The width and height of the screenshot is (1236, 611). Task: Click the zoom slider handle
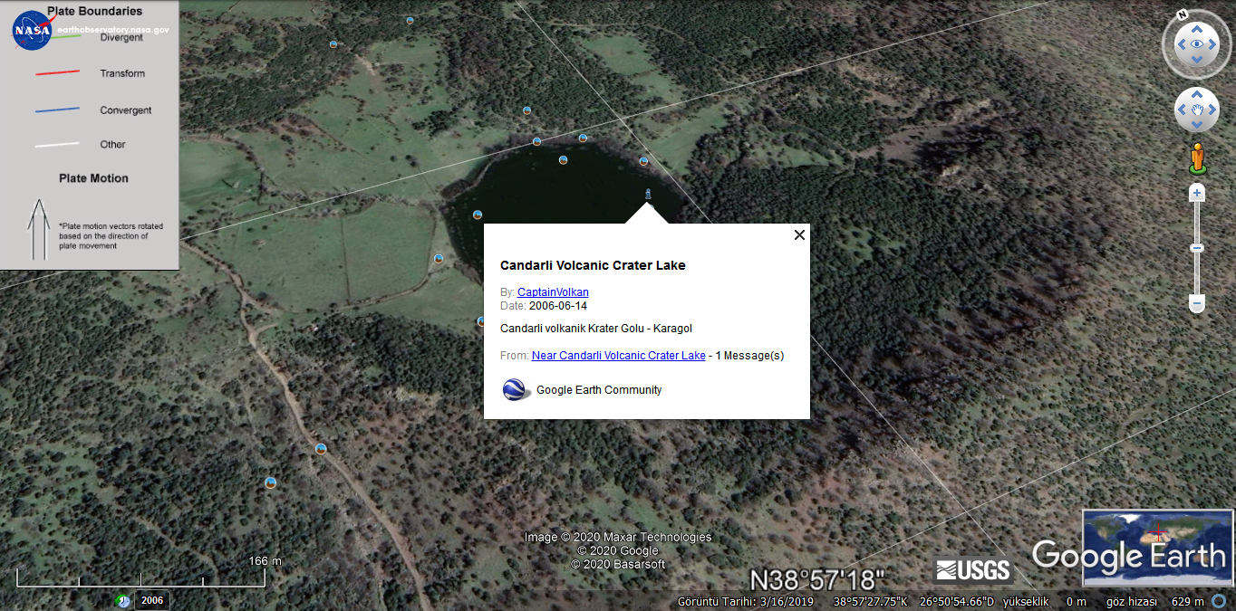point(1197,248)
